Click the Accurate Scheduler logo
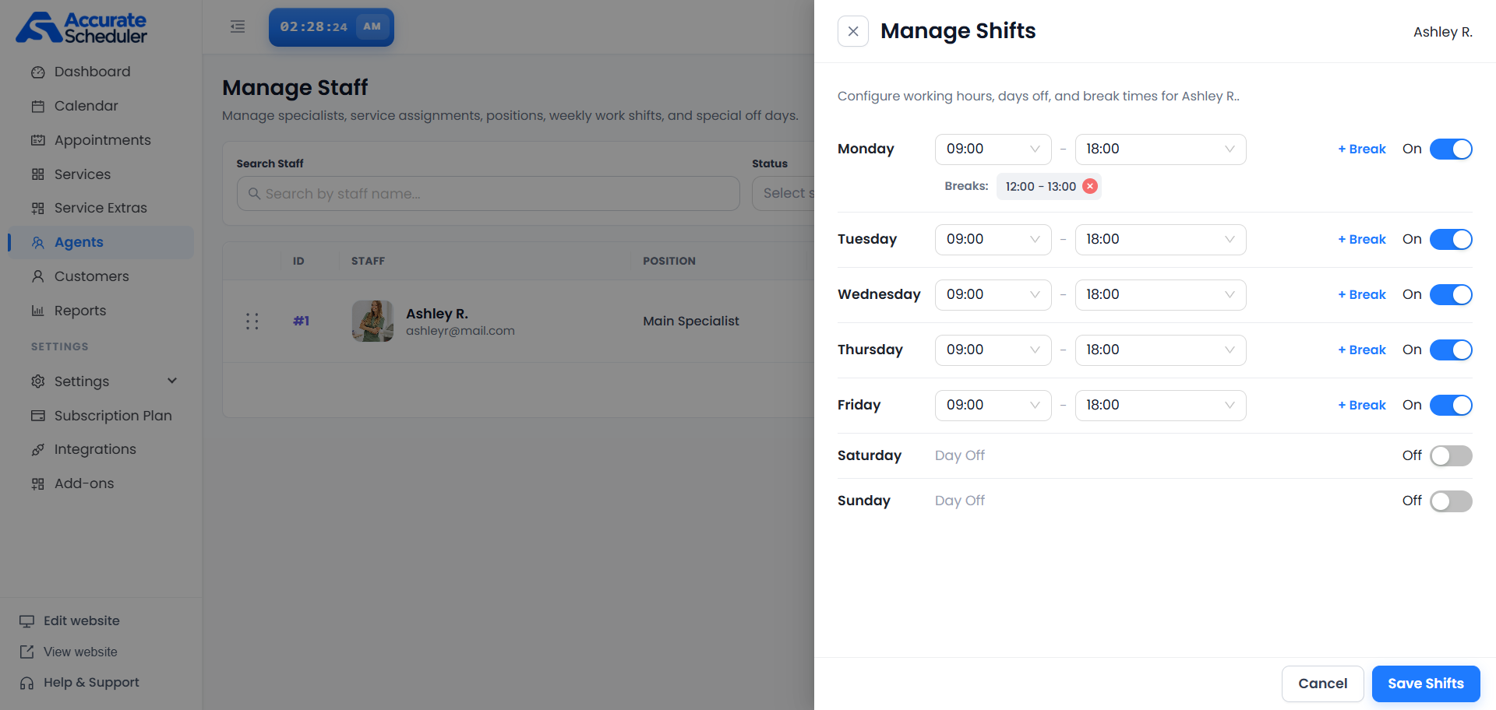1496x710 pixels. [x=82, y=27]
